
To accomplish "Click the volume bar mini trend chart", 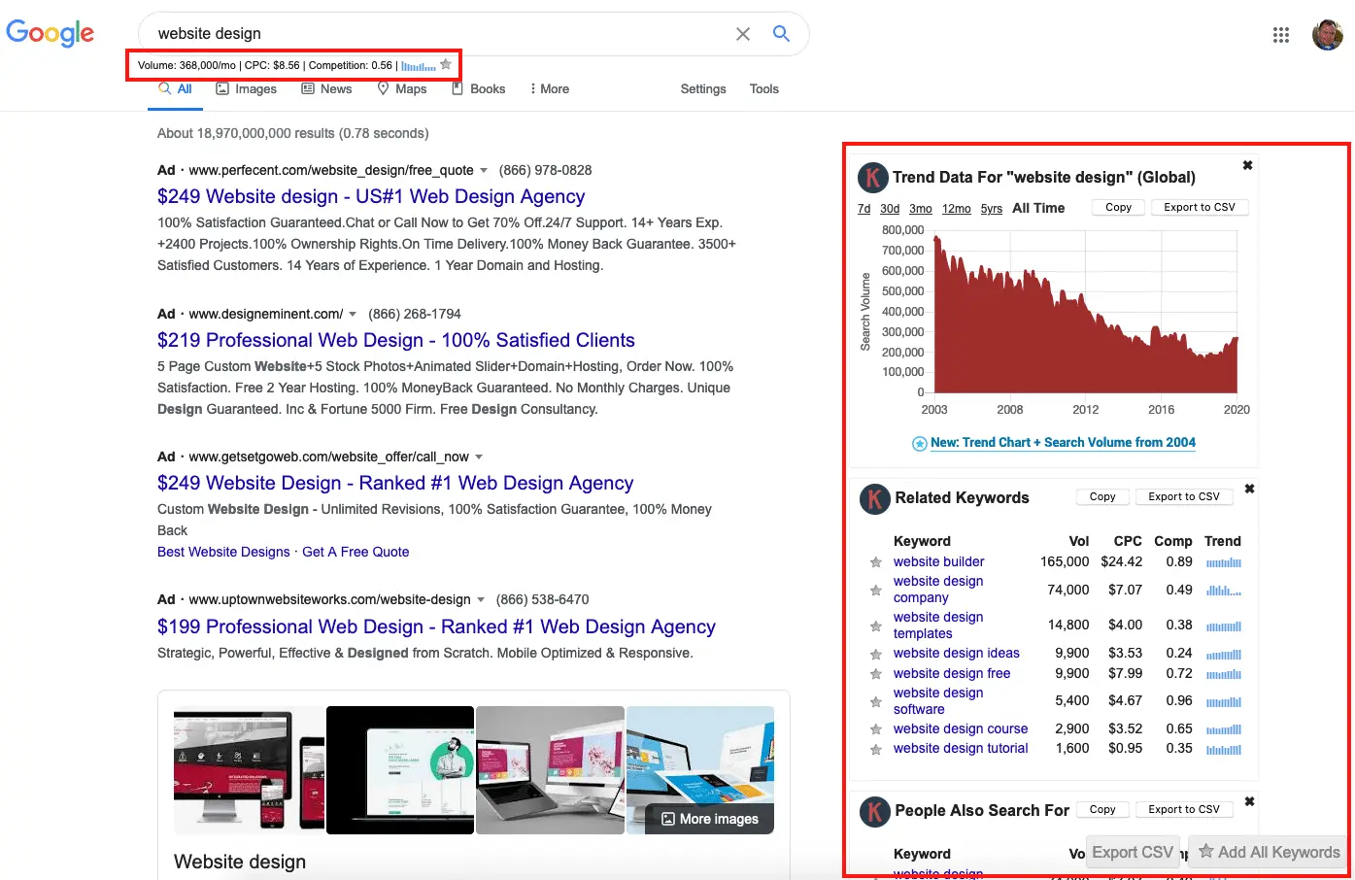I will [x=419, y=66].
